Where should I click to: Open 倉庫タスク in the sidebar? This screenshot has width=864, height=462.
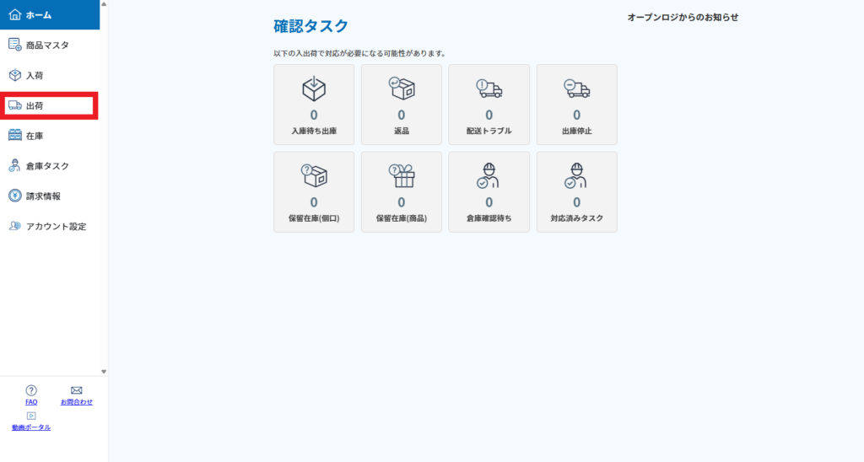[x=49, y=166]
